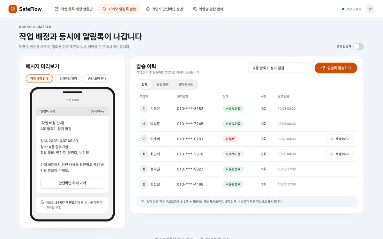Click phone number 010-****-0291
383x239 pixels.
(x=190, y=139)
